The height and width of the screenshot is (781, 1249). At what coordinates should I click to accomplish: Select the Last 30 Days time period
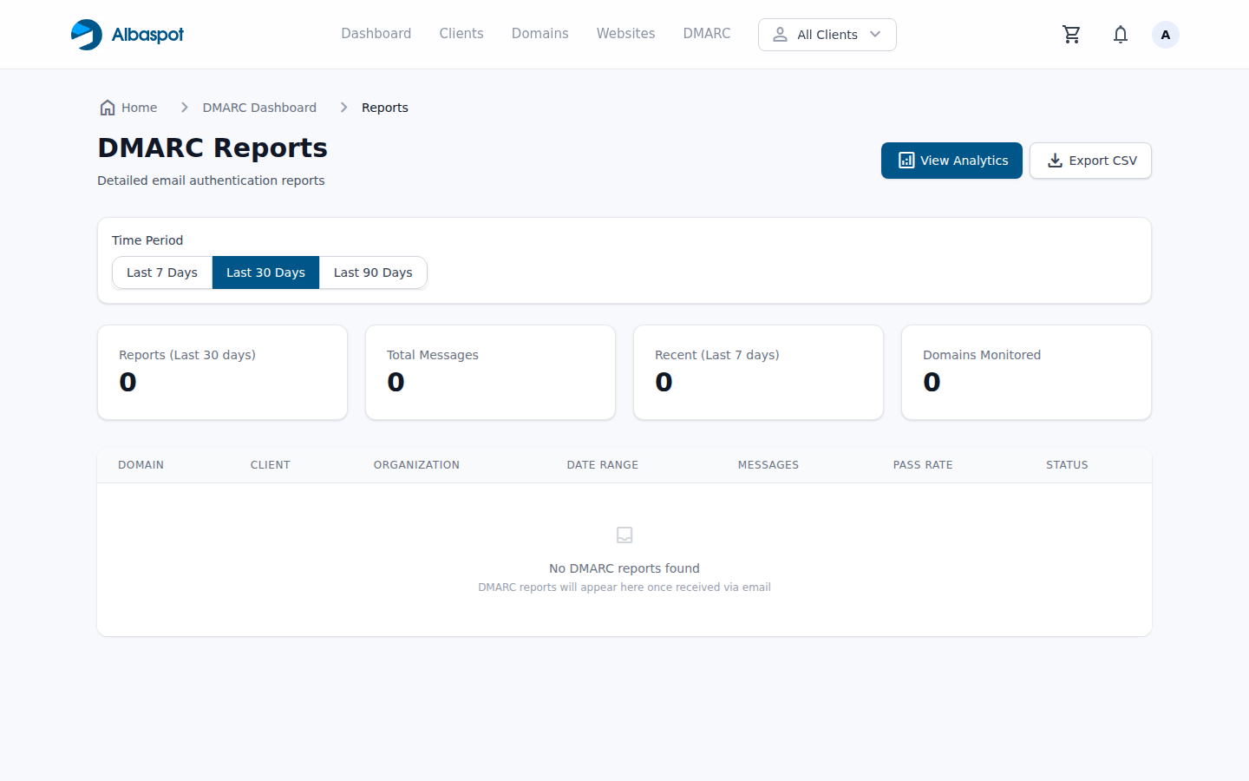click(265, 272)
